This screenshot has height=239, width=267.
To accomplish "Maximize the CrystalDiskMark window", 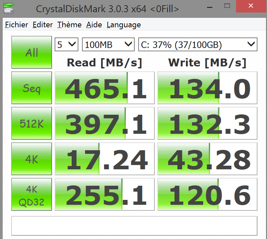I will click(x=227, y=6).
